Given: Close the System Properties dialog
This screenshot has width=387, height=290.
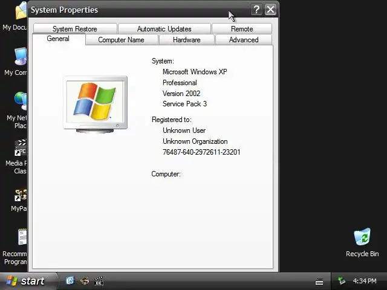Looking at the screenshot, I should [270, 10].
